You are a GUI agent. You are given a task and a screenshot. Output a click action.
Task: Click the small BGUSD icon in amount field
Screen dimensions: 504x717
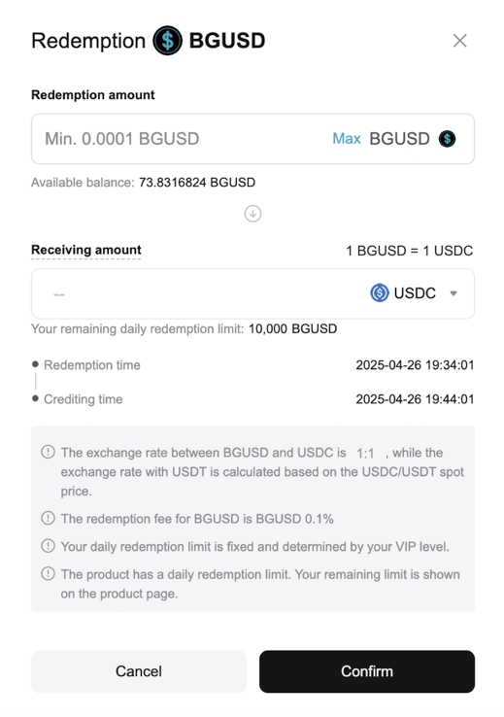[x=447, y=139]
